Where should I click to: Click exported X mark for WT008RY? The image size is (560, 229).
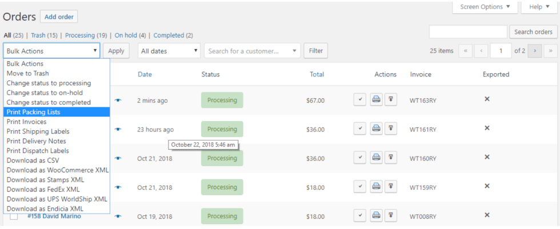pos(486,215)
